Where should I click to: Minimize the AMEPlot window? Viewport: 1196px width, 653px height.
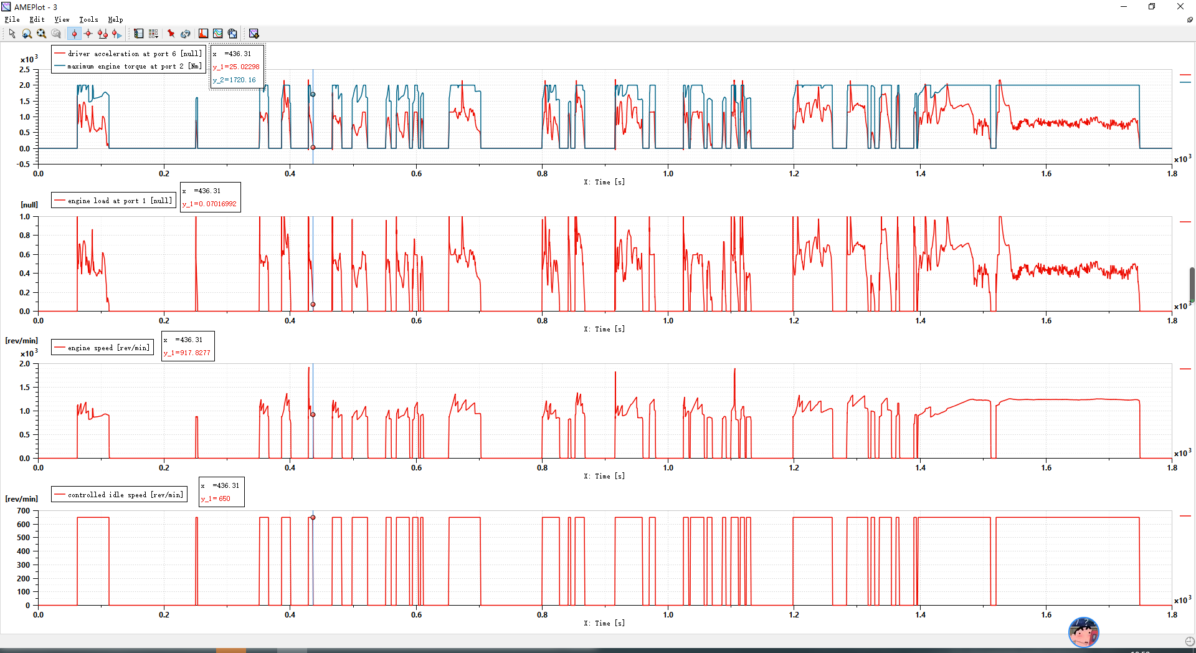coord(1124,7)
